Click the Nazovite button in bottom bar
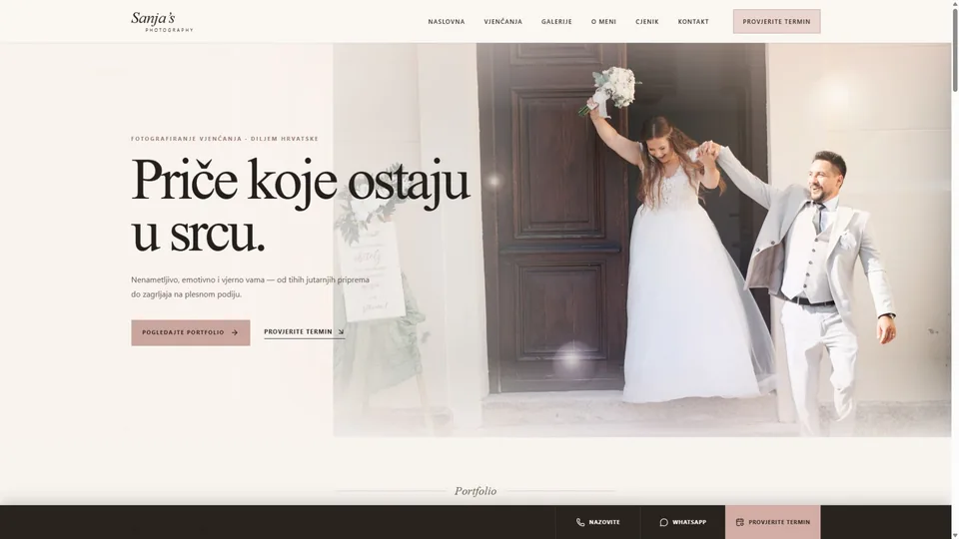 (x=597, y=522)
